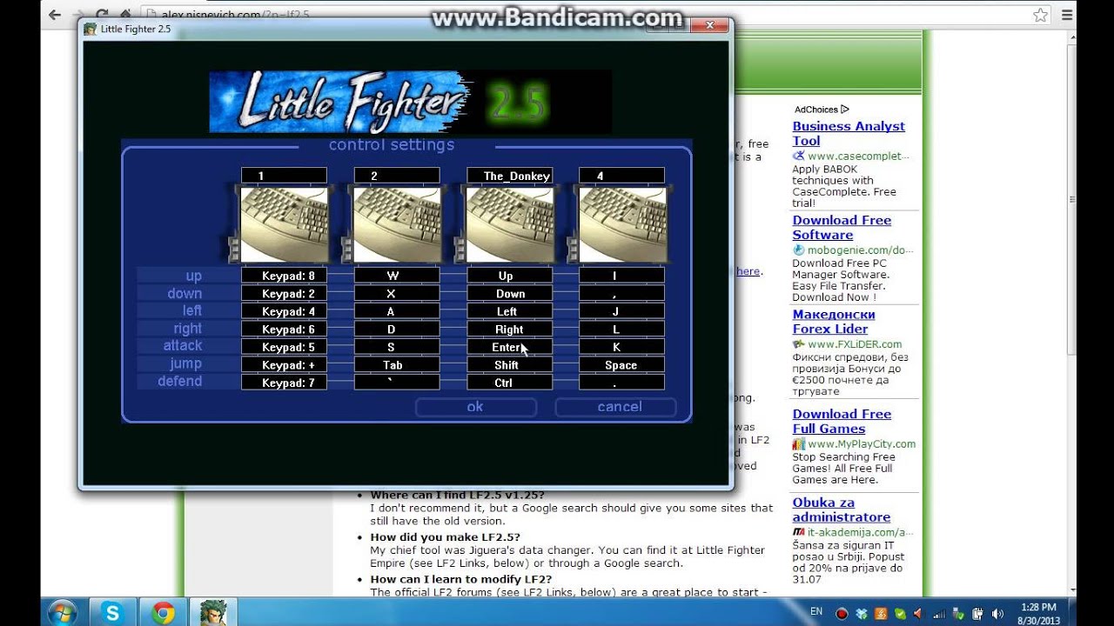Image resolution: width=1114 pixels, height=626 pixels.
Task: Open Bandicam red record tray icon
Action: click(842, 614)
